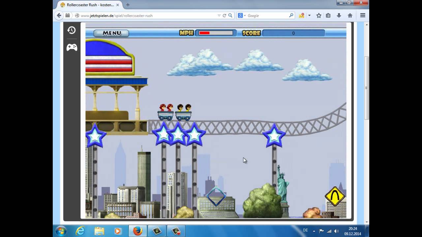422x237 pixels.
Task: Launch Internet Explorer from taskbar
Action: (80, 231)
